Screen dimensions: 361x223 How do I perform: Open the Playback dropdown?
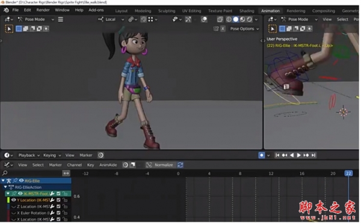pos(29,156)
